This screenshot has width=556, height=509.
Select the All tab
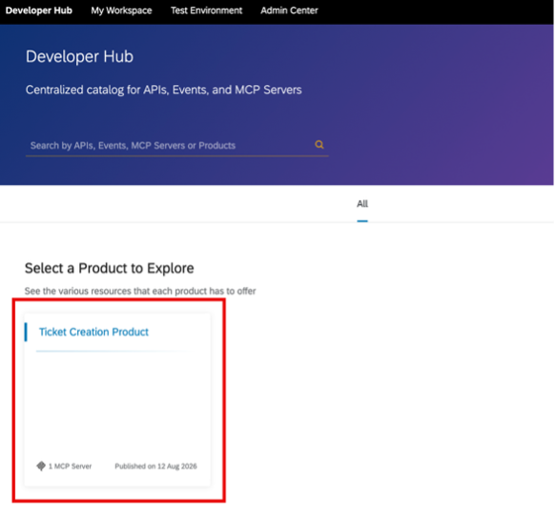(362, 204)
